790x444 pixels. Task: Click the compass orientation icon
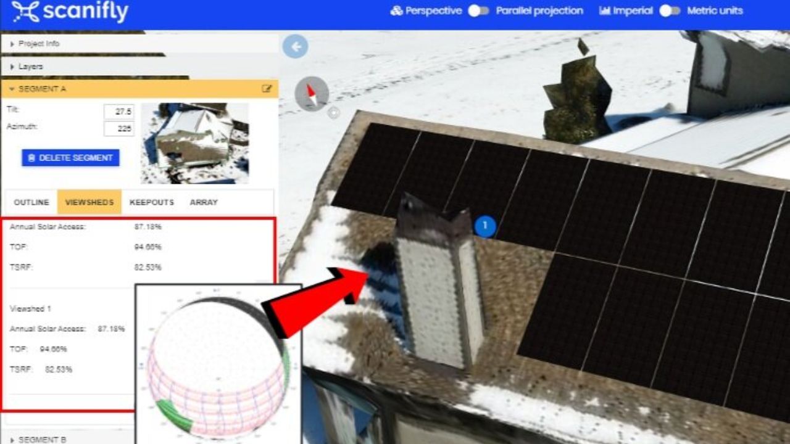(312, 94)
